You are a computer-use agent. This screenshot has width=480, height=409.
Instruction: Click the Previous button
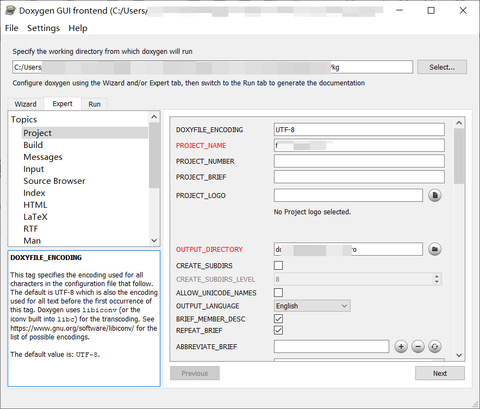tap(195, 373)
